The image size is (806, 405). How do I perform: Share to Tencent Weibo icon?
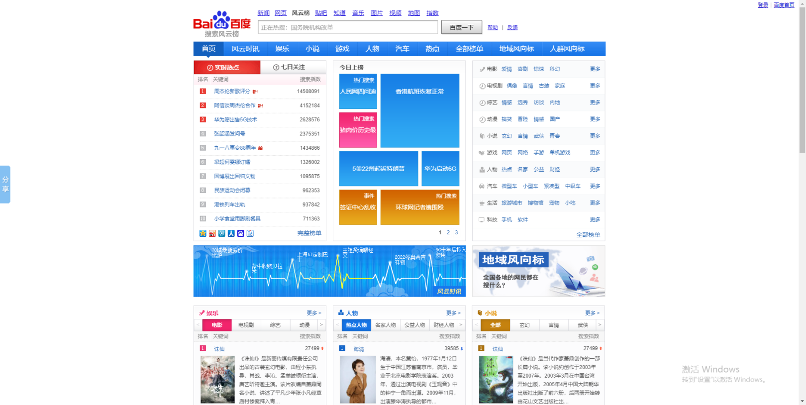pyautogui.click(x=222, y=233)
